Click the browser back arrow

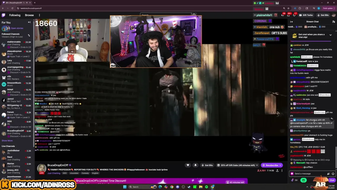pos(3,8)
